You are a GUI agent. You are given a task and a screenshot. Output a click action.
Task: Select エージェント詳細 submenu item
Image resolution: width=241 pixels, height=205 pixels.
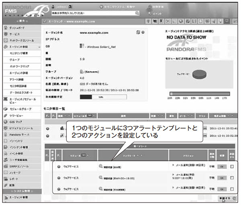point(19,73)
